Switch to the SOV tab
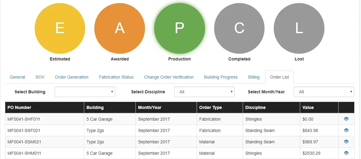 [40, 77]
